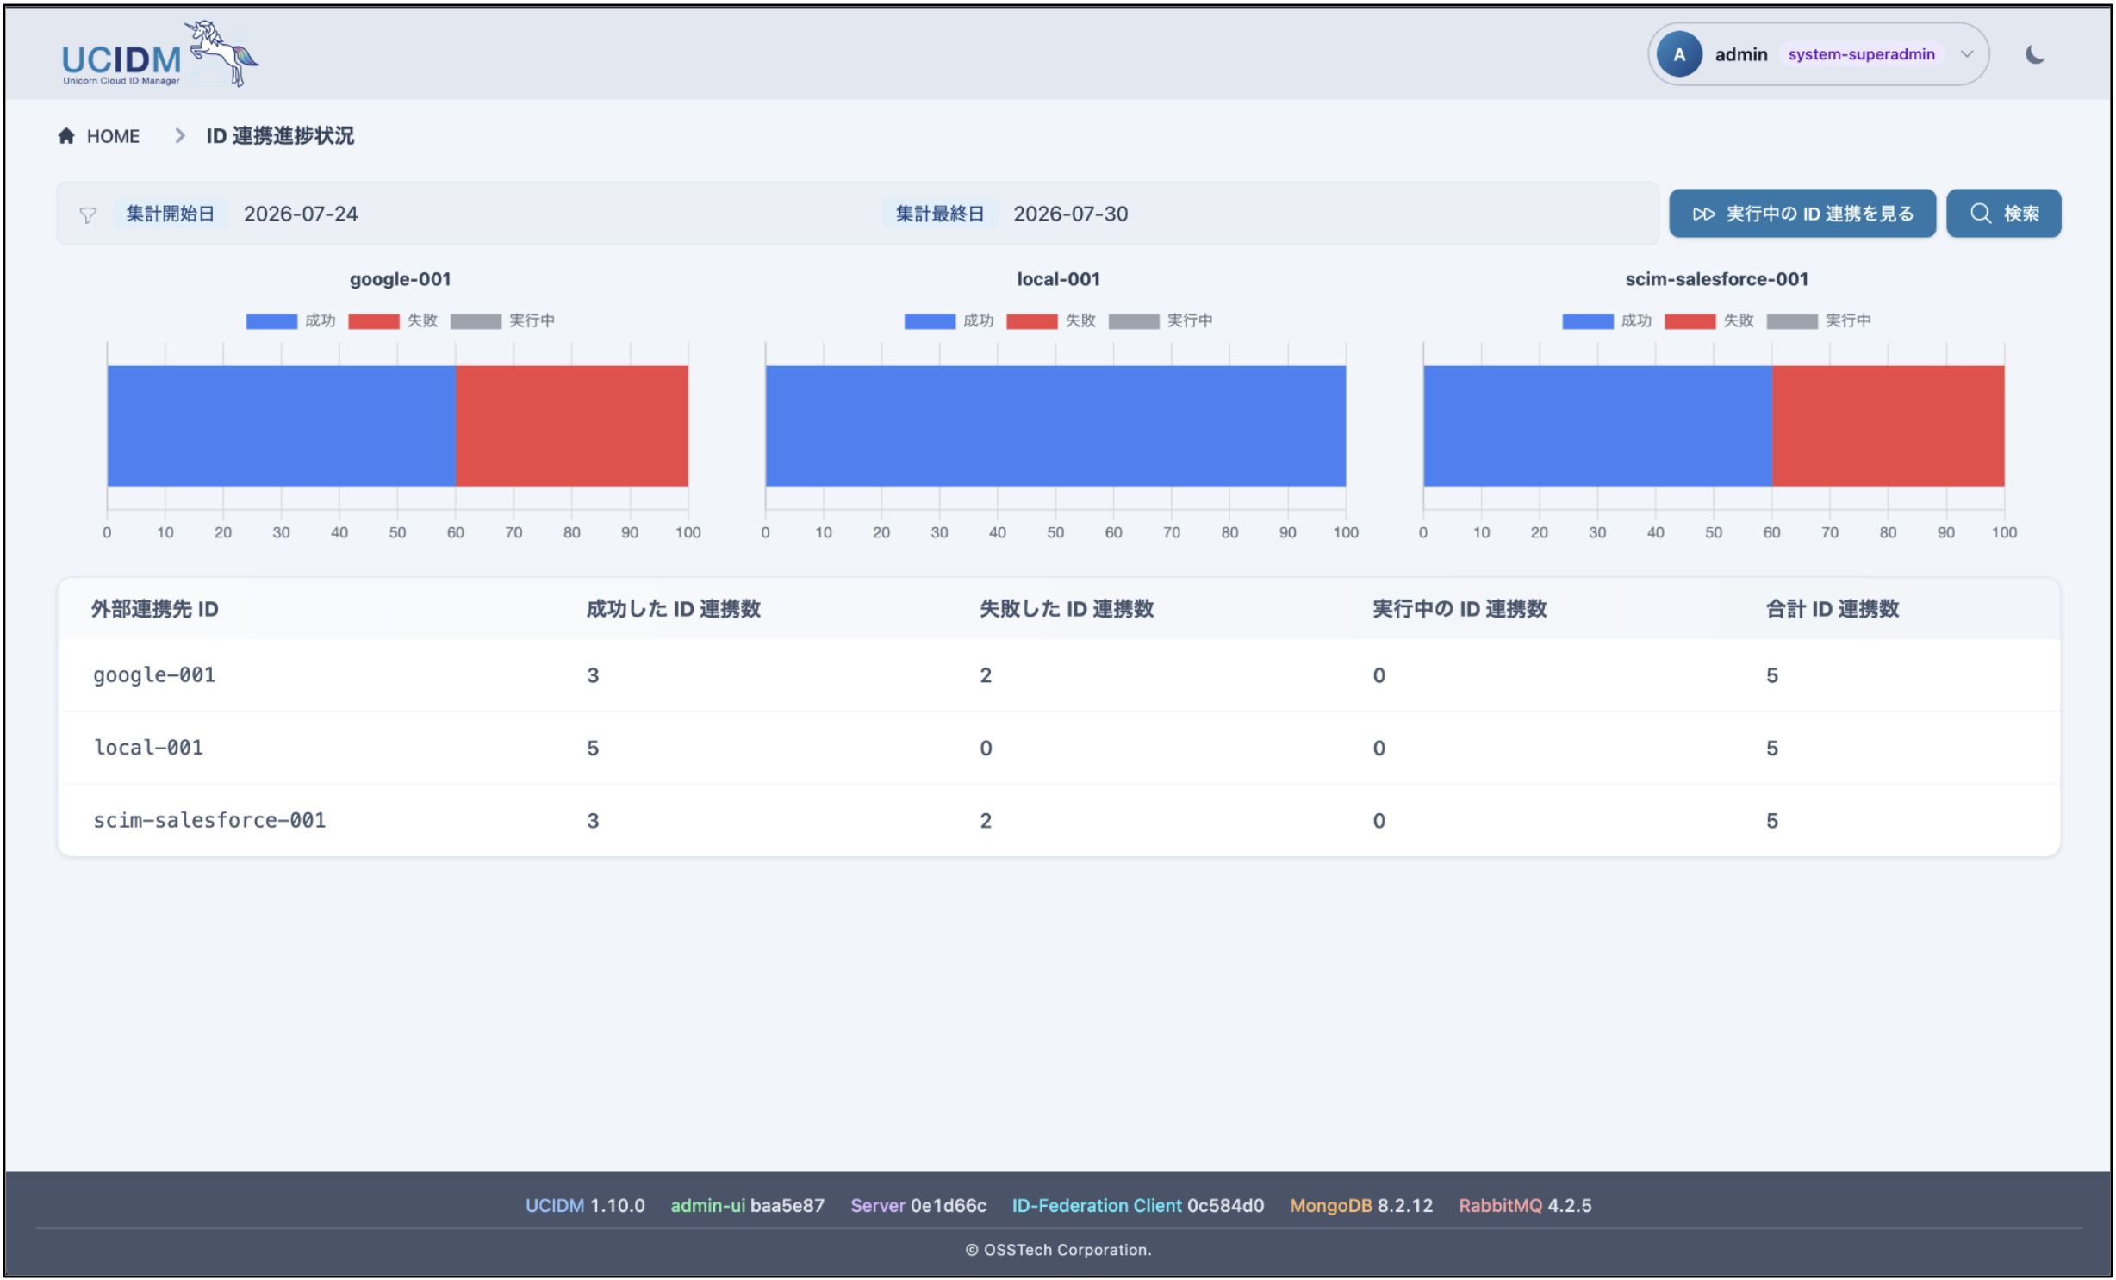The width and height of the screenshot is (2116, 1280).
Task: Click the 実行中の ID 連携を見る button
Action: click(1802, 213)
